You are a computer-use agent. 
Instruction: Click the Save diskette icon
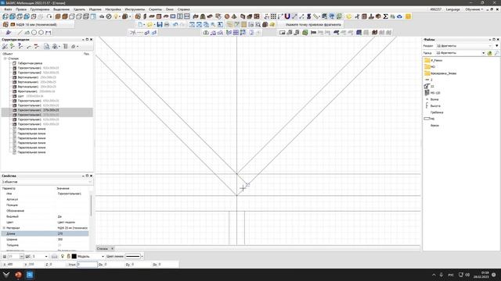(160, 24)
